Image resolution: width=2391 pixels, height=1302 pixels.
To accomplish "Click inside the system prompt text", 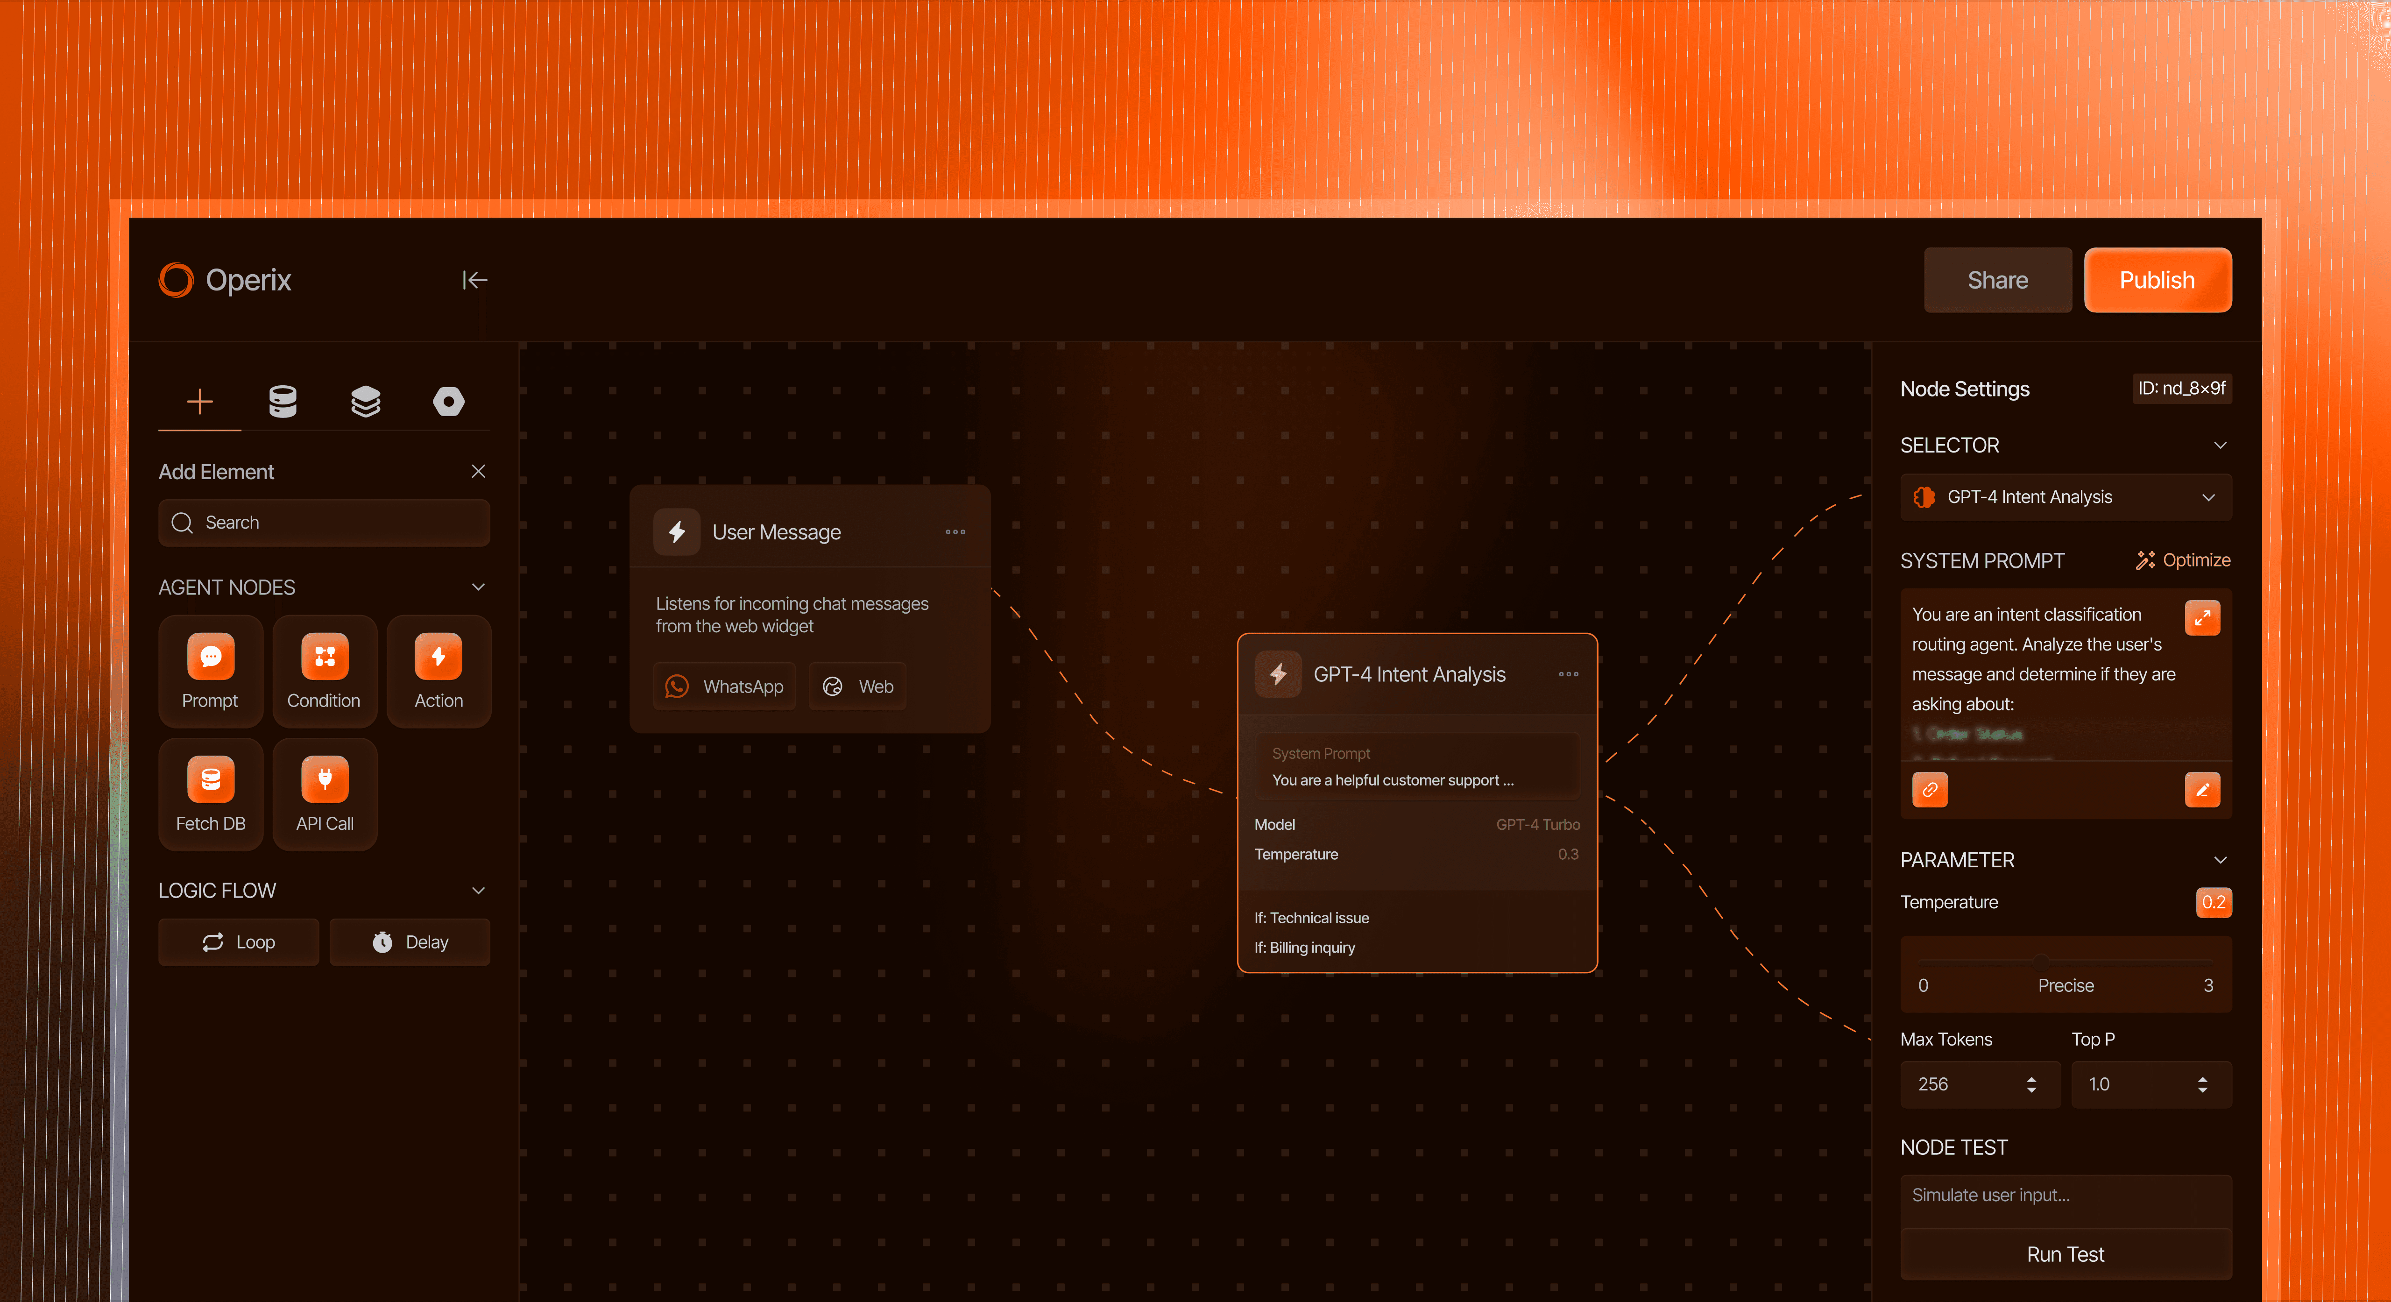I will 2044,660.
